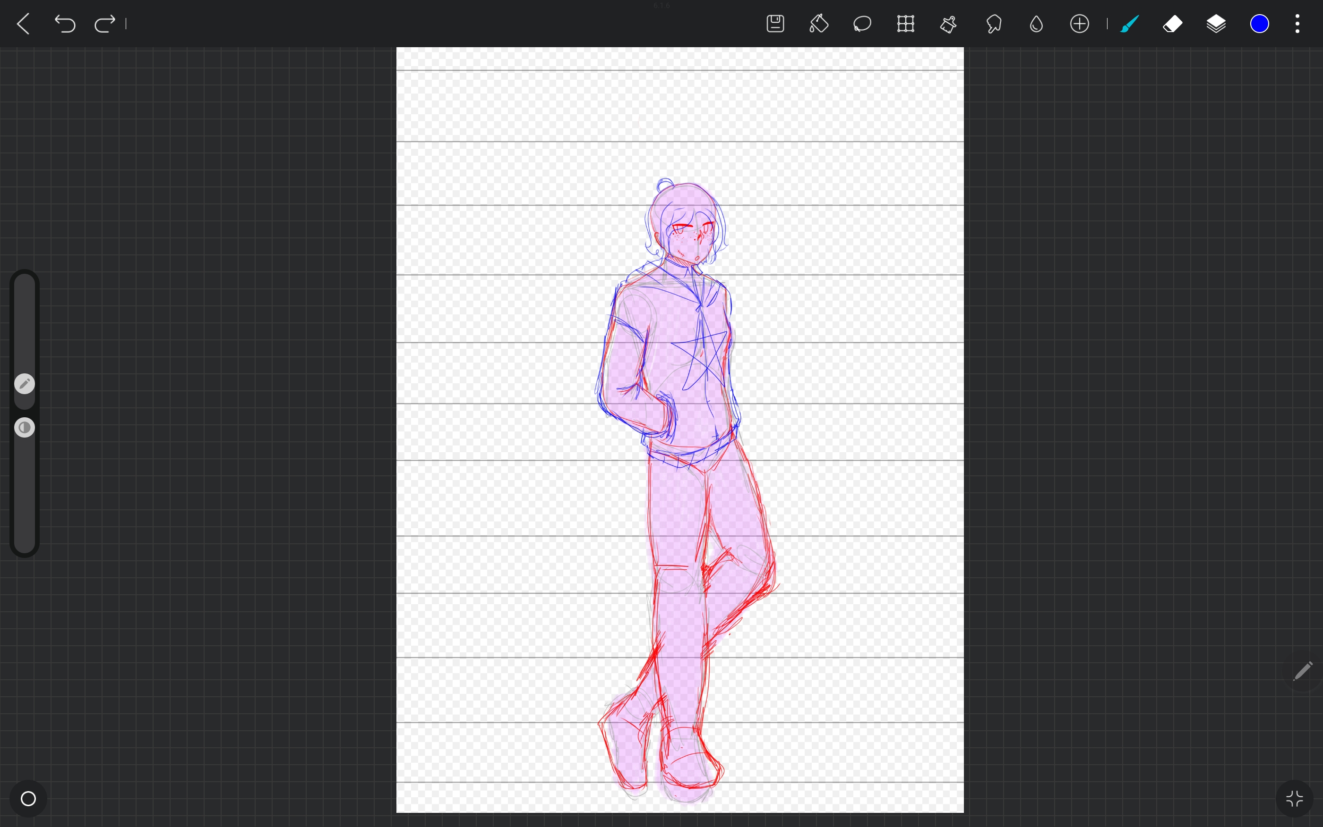Pick the smudge finger tool
Viewport: 1323px width, 827px height.
pyautogui.click(x=993, y=24)
